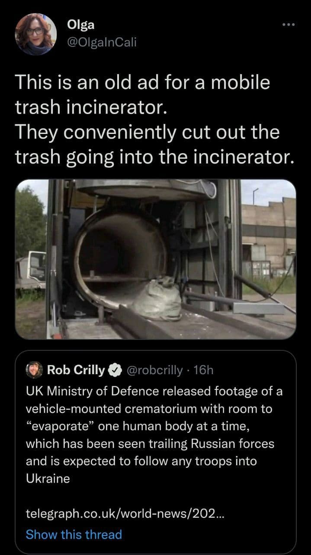Tap the @robcrilly handle
Viewport: 311px width, 555px height.
(155, 370)
